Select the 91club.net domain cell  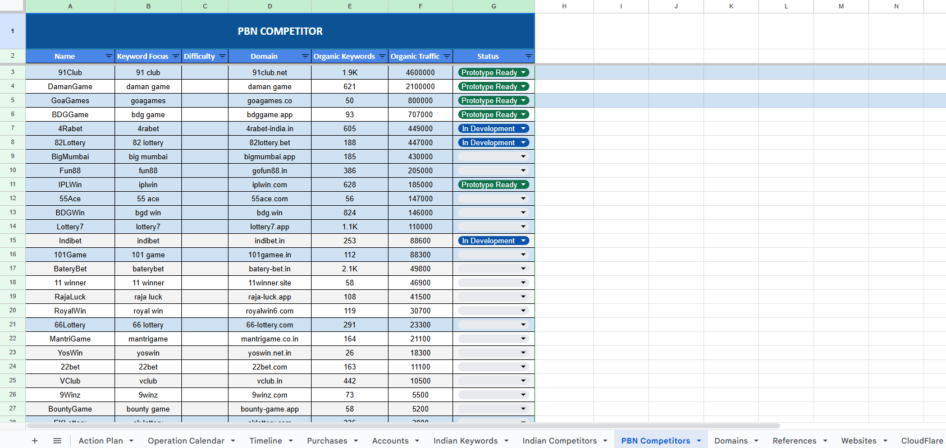[x=269, y=72]
